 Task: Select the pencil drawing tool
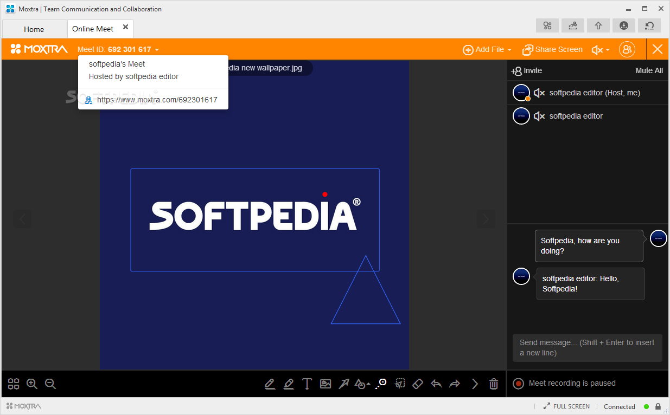tap(270, 384)
